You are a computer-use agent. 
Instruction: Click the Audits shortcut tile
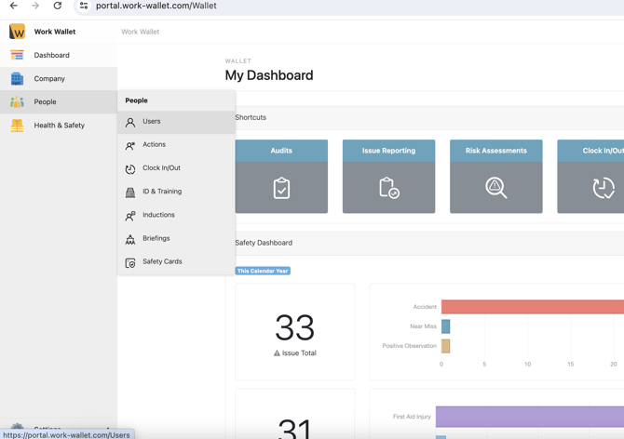click(281, 177)
